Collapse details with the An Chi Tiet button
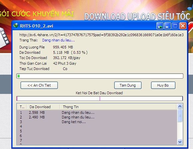 tap(39, 85)
